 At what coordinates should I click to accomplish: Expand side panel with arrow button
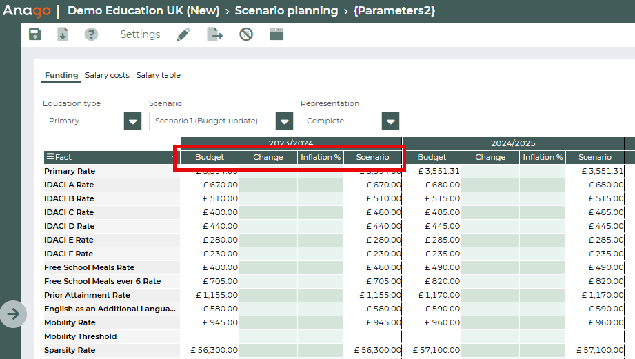point(13,314)
